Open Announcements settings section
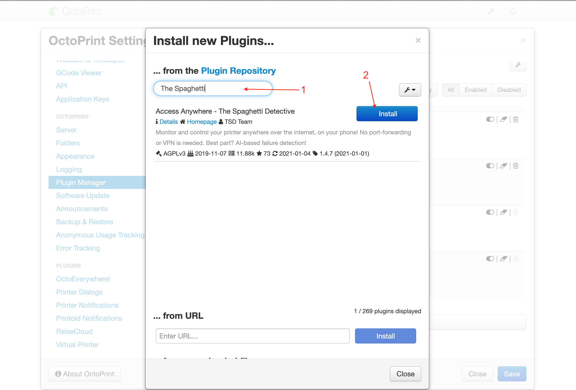The image size is (576, 390). (82, 209)
